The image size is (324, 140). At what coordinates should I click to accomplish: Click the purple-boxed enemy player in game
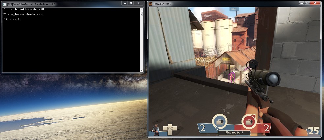[232, 78]
